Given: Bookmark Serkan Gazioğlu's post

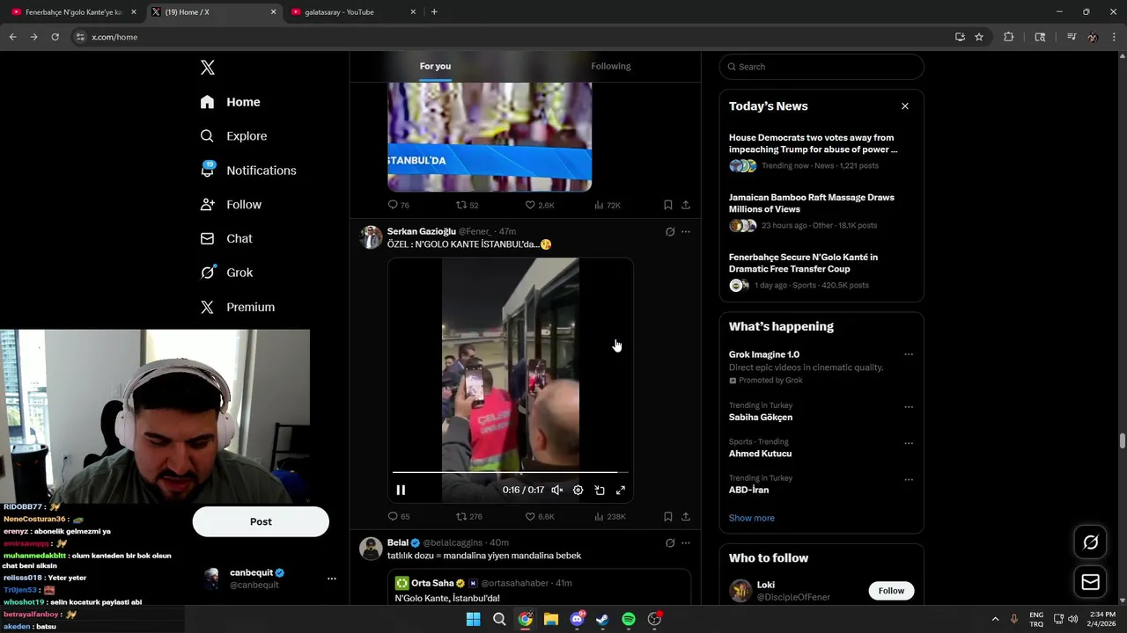Looking at the screenshot, I should [x=667, y=517].
